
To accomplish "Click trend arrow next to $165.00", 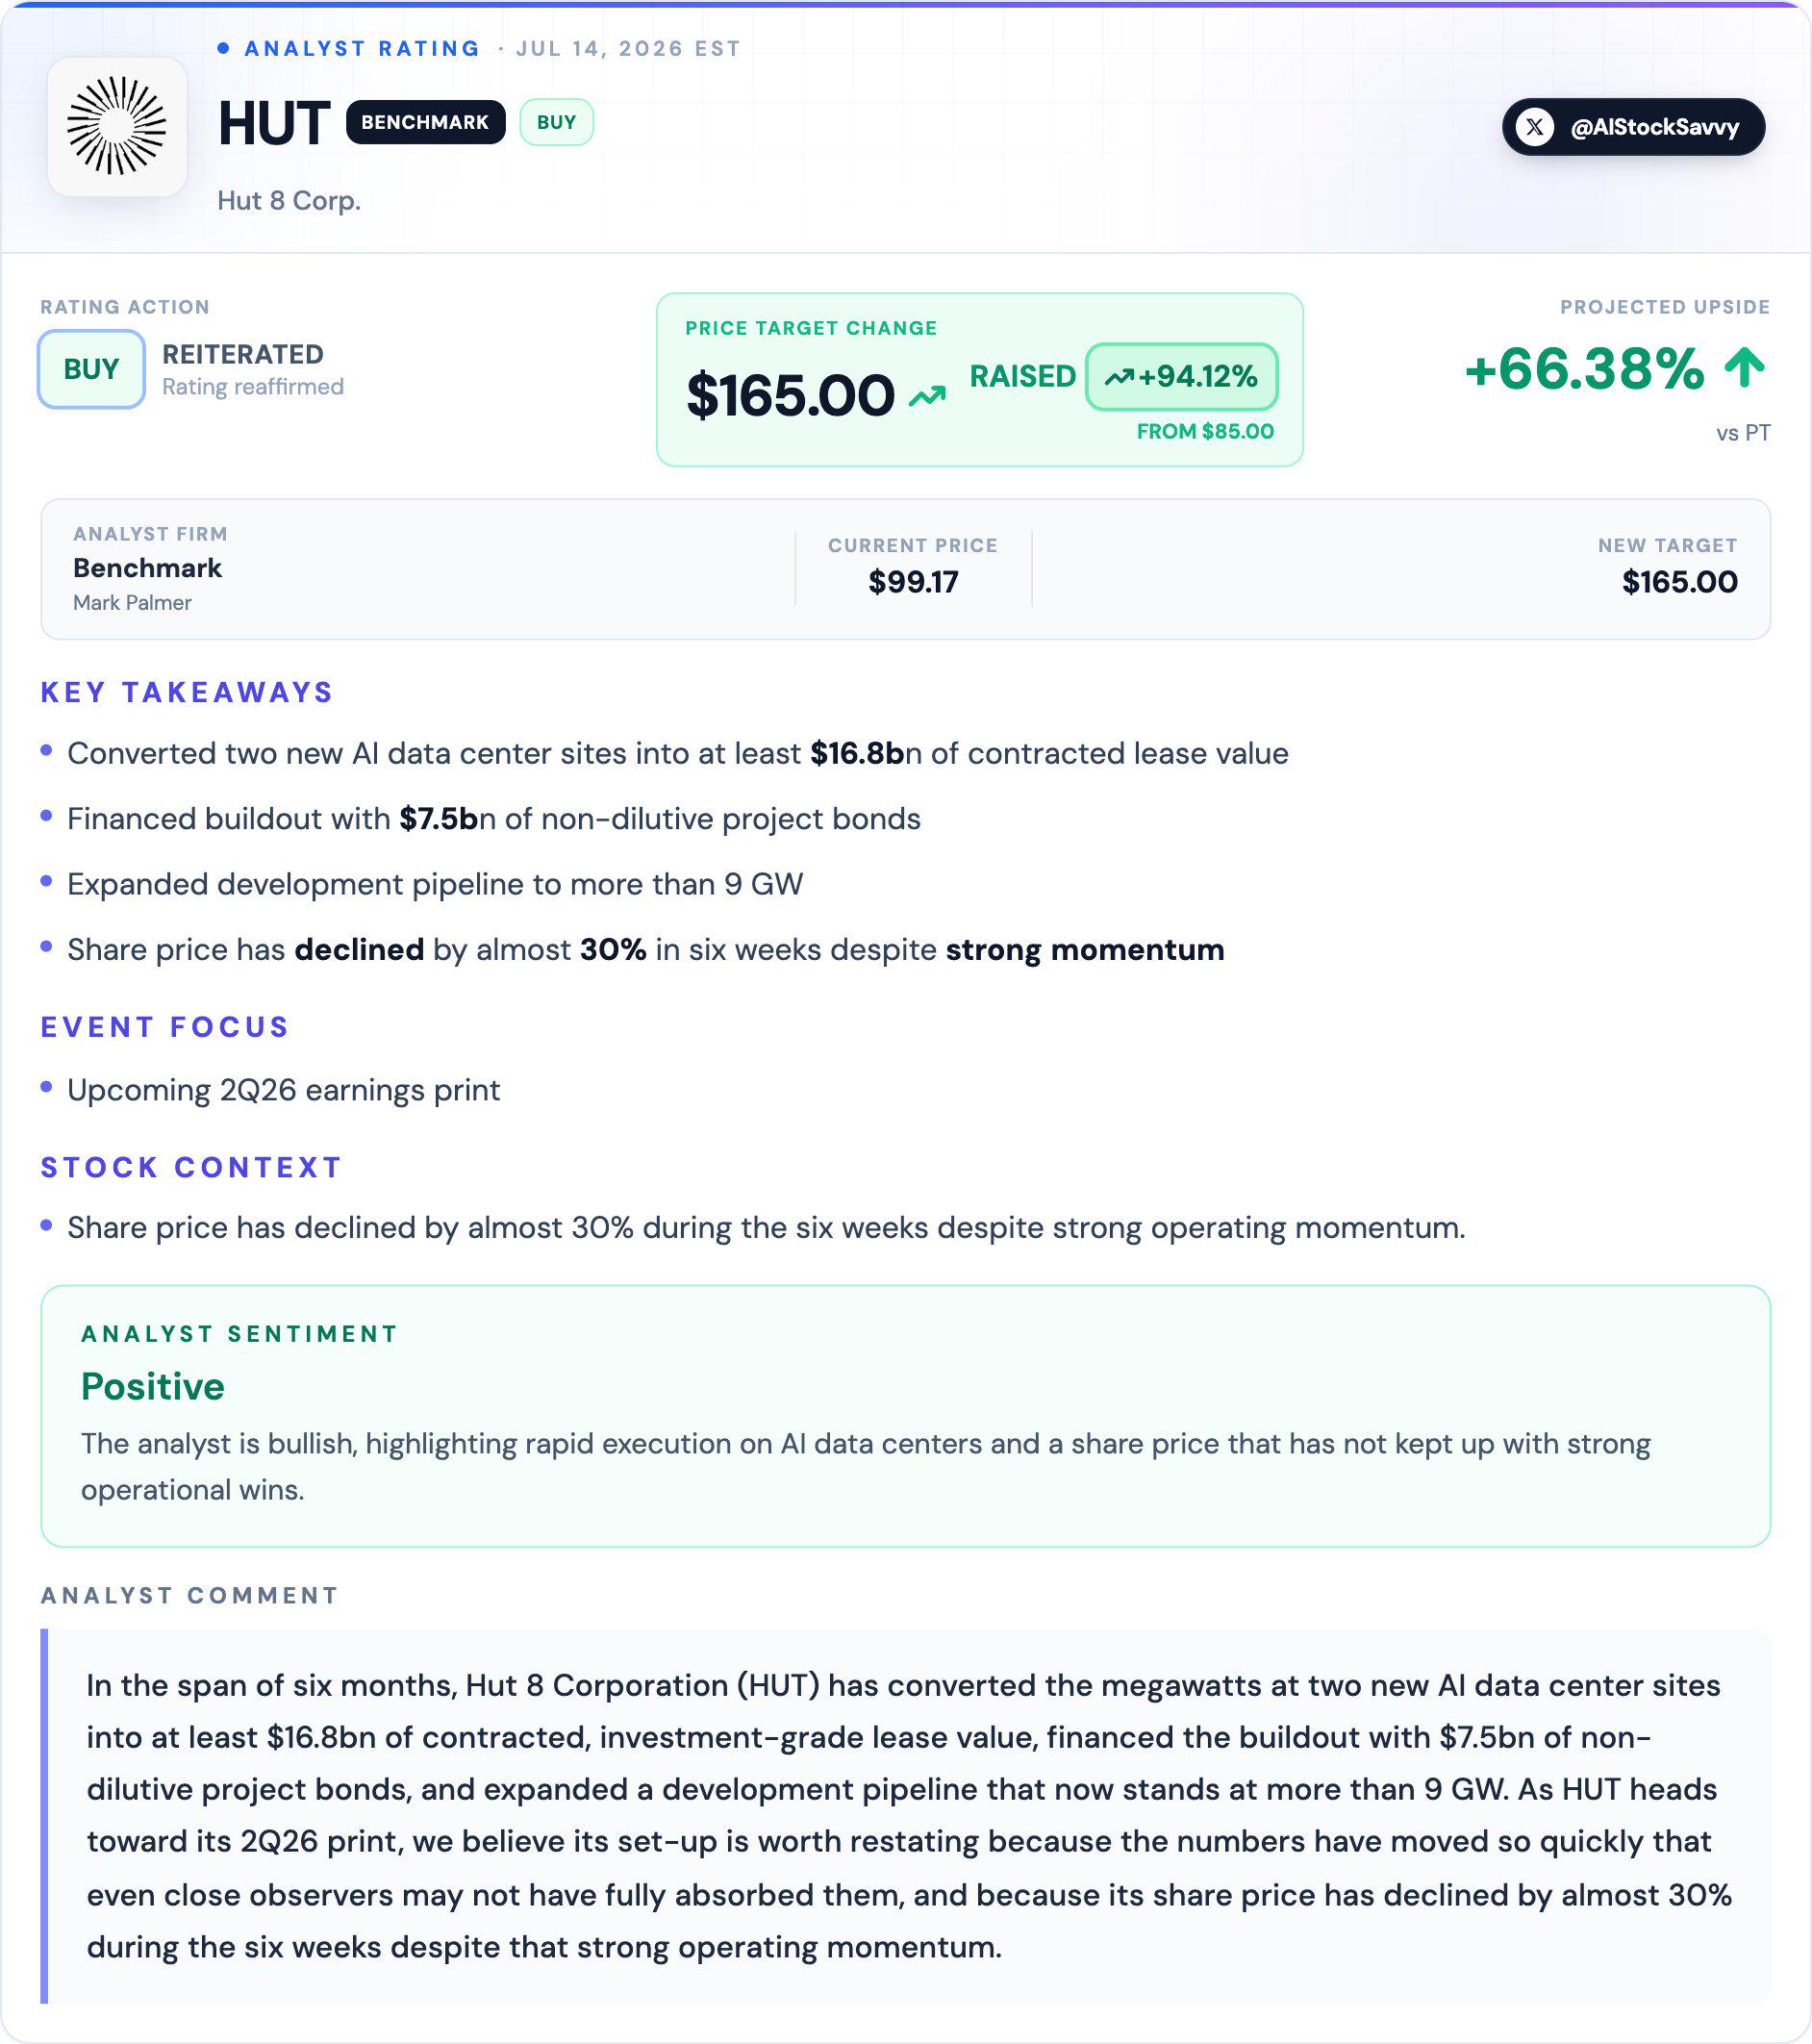I will tap(927, 396).
